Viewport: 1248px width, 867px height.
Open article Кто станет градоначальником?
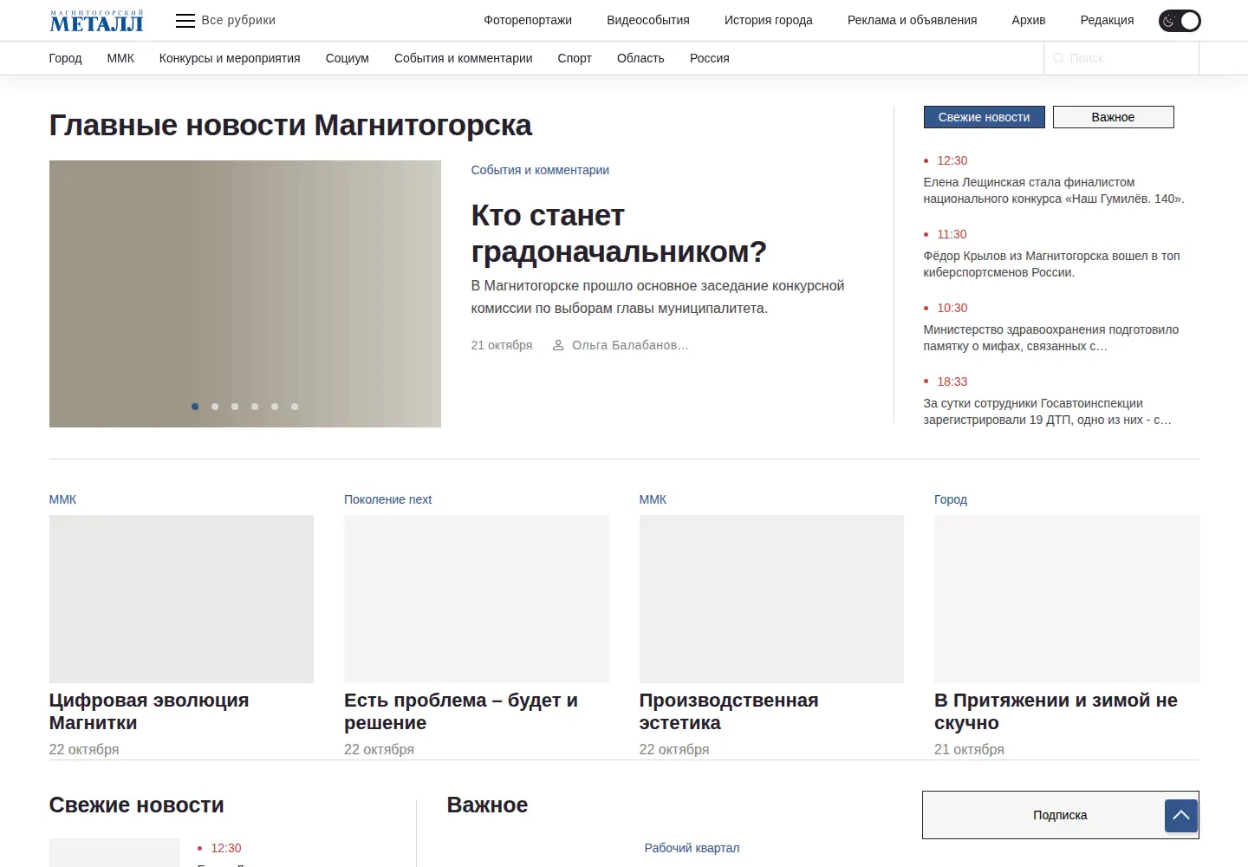(619, 233)
